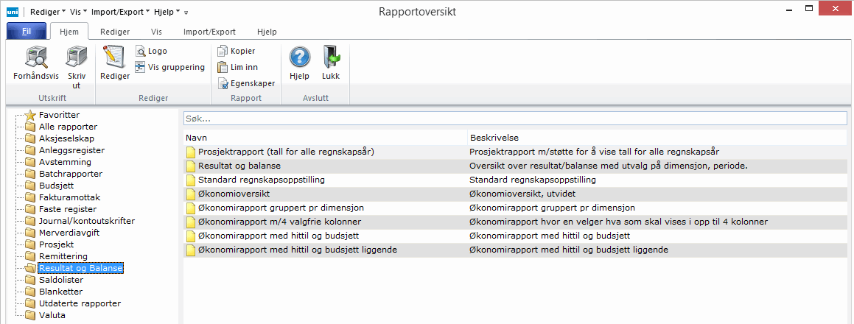This screenshot has width=854, height=324.
Task: Open the Hjelp dropdown in title bar
Action: coord(167,12)
